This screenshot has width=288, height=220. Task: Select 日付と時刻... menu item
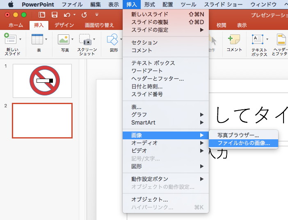coord(166,86)
